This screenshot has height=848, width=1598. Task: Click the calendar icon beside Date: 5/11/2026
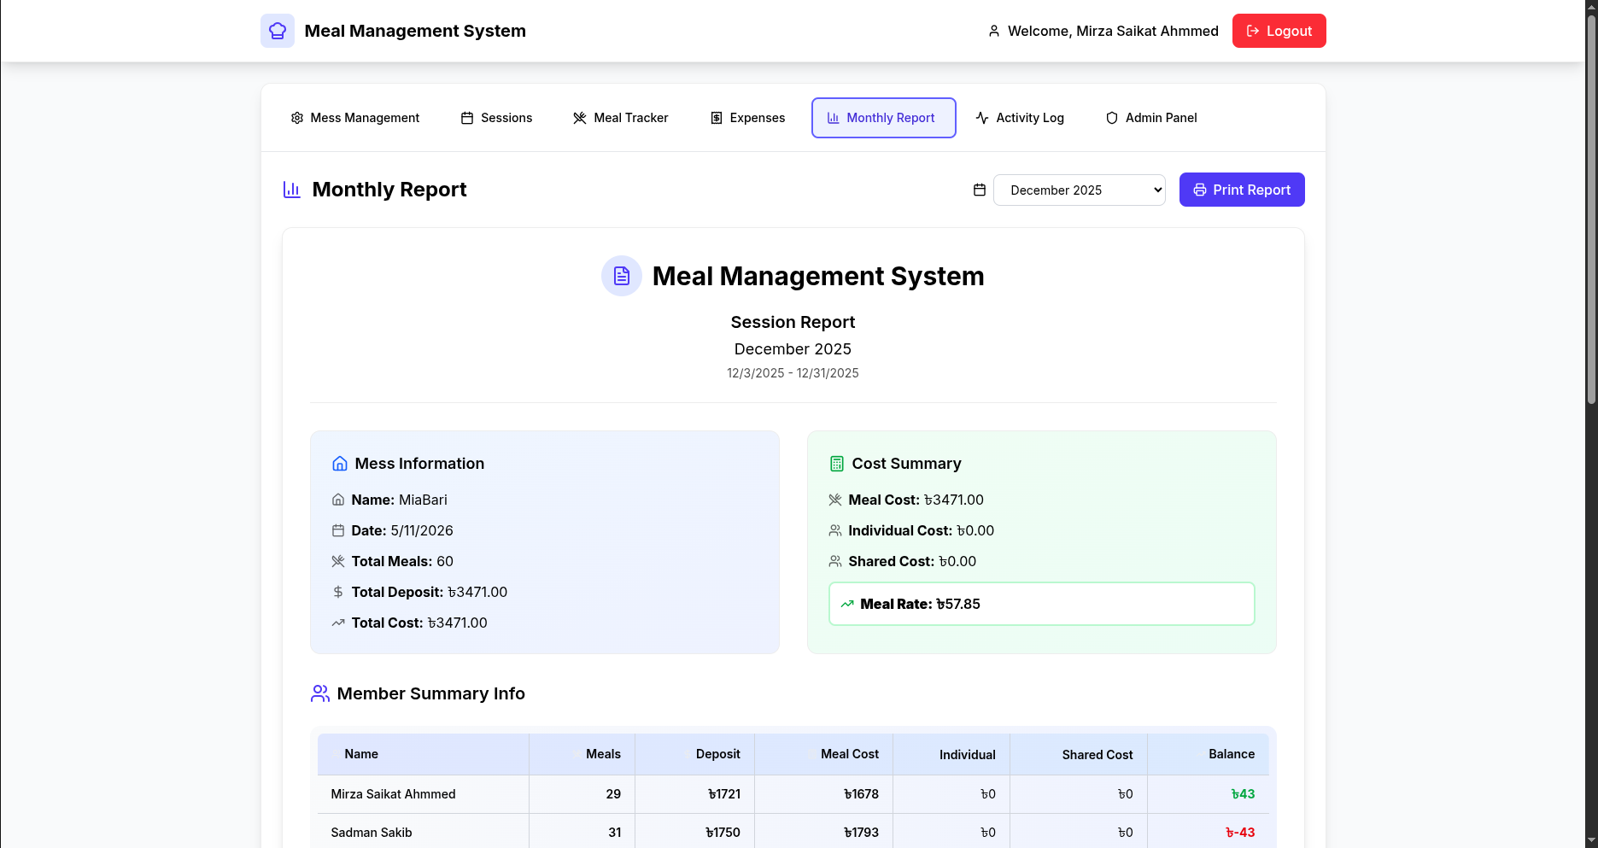tap(338, 530)
